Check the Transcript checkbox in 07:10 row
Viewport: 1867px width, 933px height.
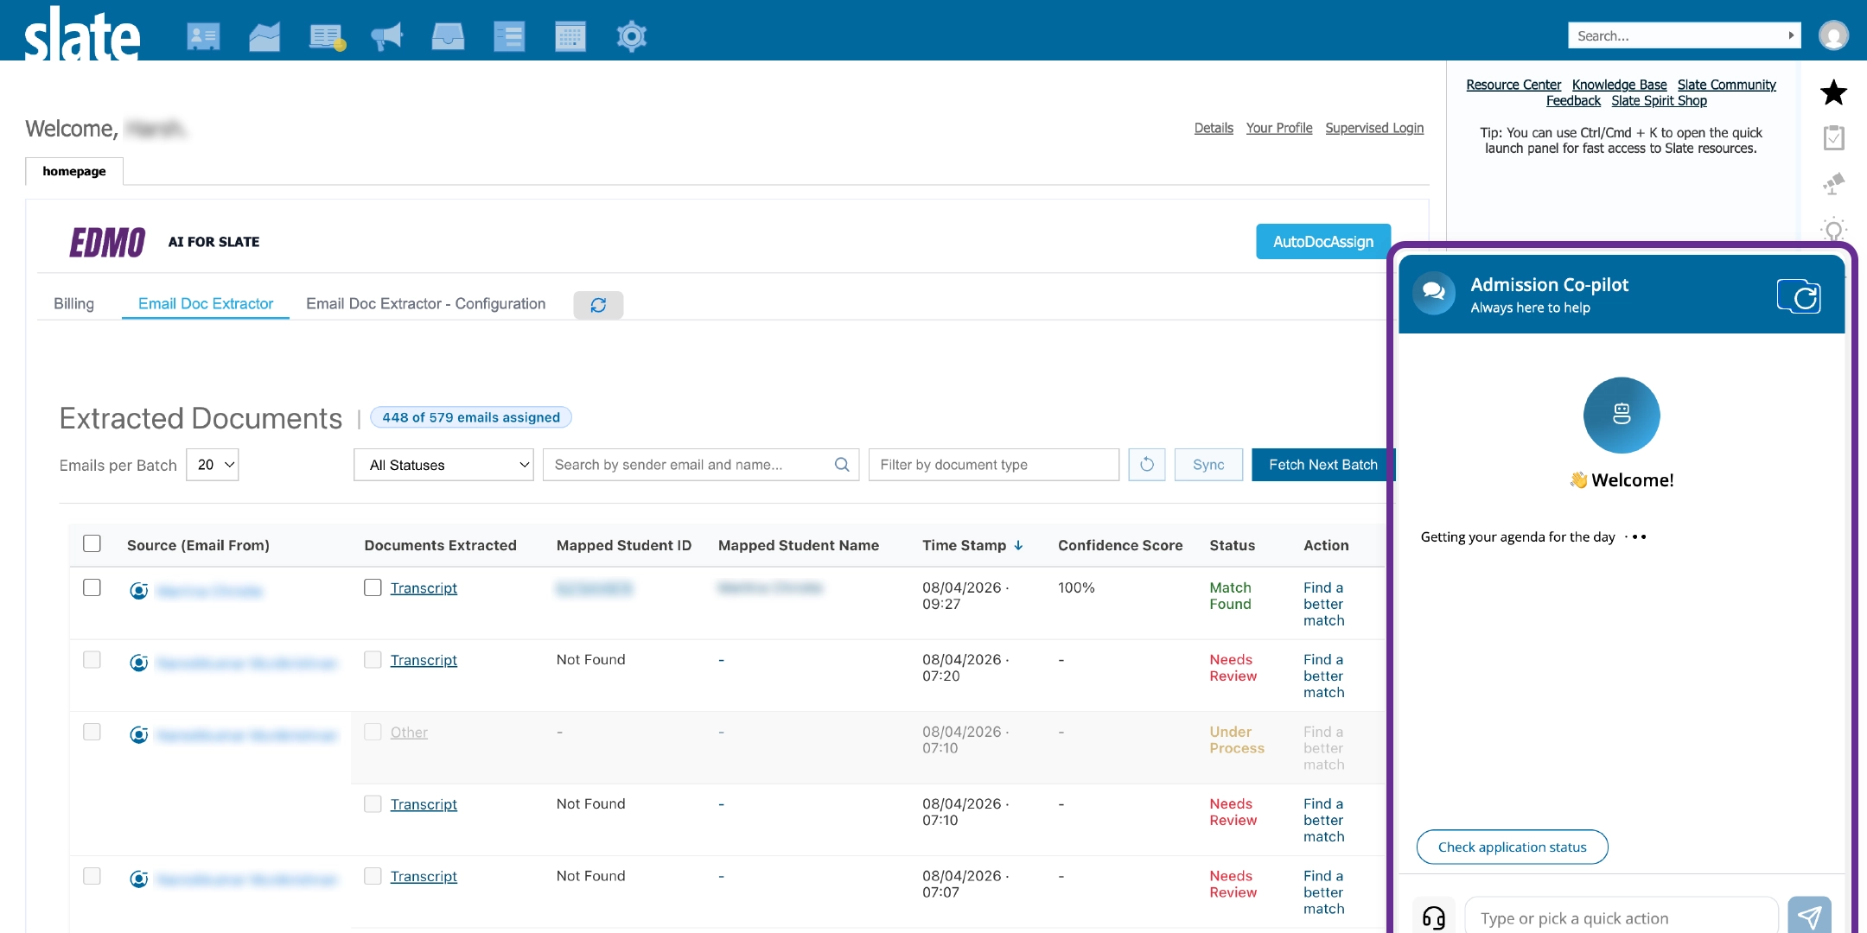(x=373, y=804)
